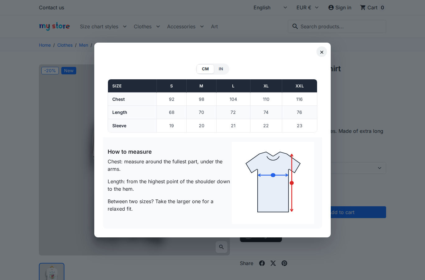Open the EUR € currency dropdown
Image resolution: width=425 pixels, height=280 pixels.
tap(307, 7)
